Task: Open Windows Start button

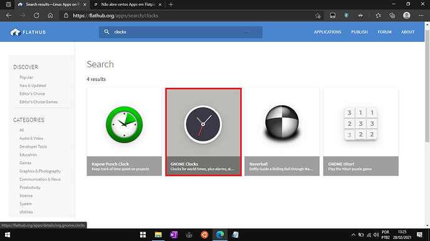Action: [7, 235]
